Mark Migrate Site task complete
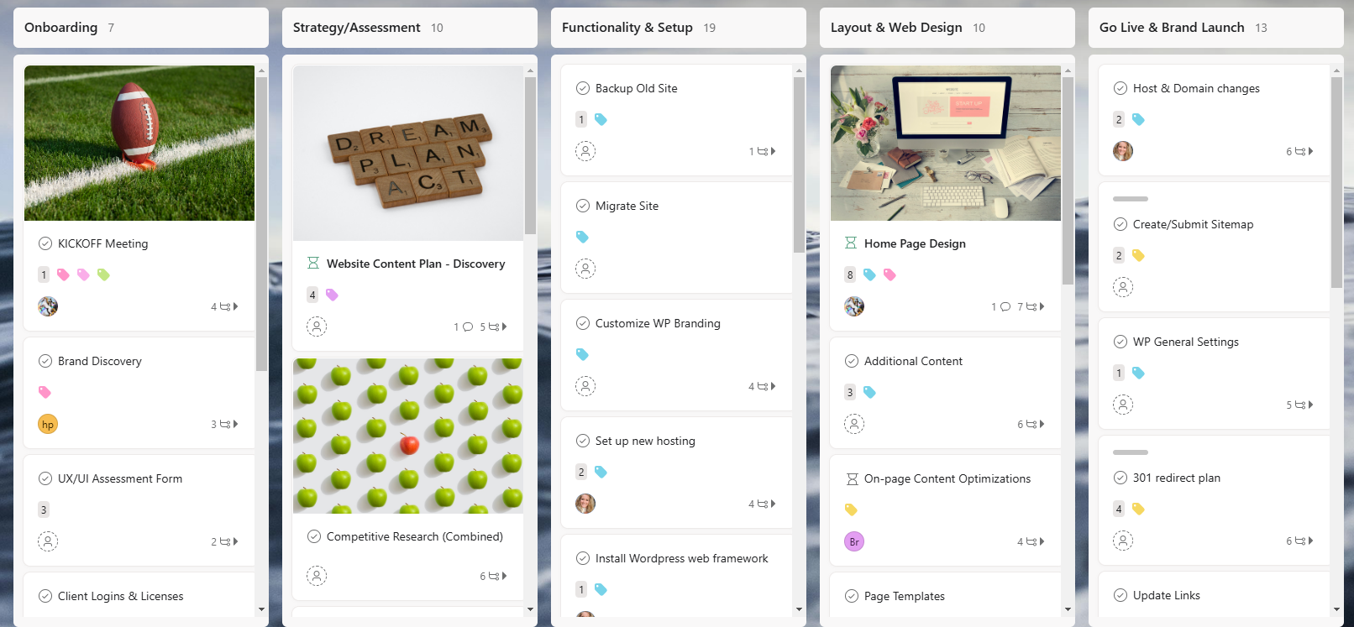The height and width of the screenshot is (627, 1354). pyautogui.click(x=583, y=206)
